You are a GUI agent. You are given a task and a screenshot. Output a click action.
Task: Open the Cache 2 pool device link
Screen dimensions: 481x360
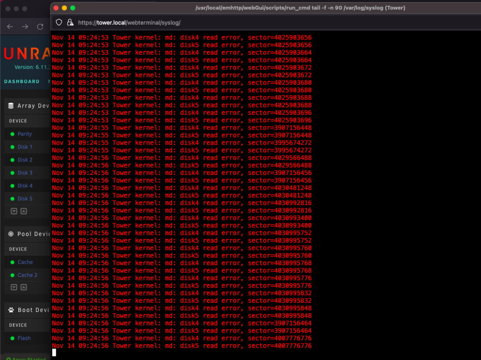(27, 275)
